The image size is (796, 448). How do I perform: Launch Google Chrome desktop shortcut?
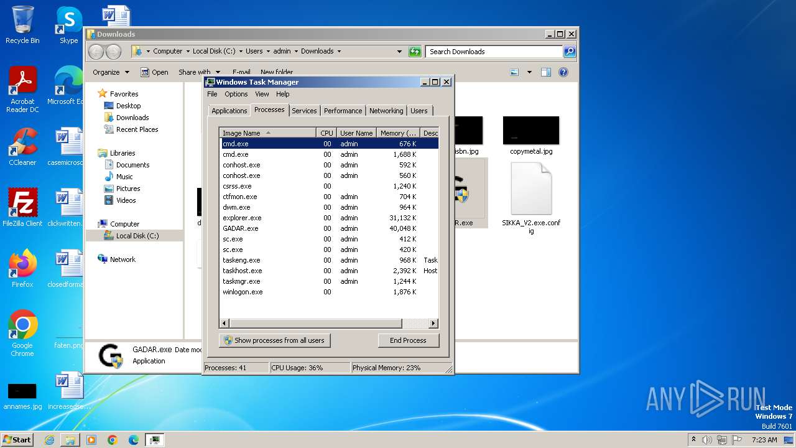click(x=22, y=333)
